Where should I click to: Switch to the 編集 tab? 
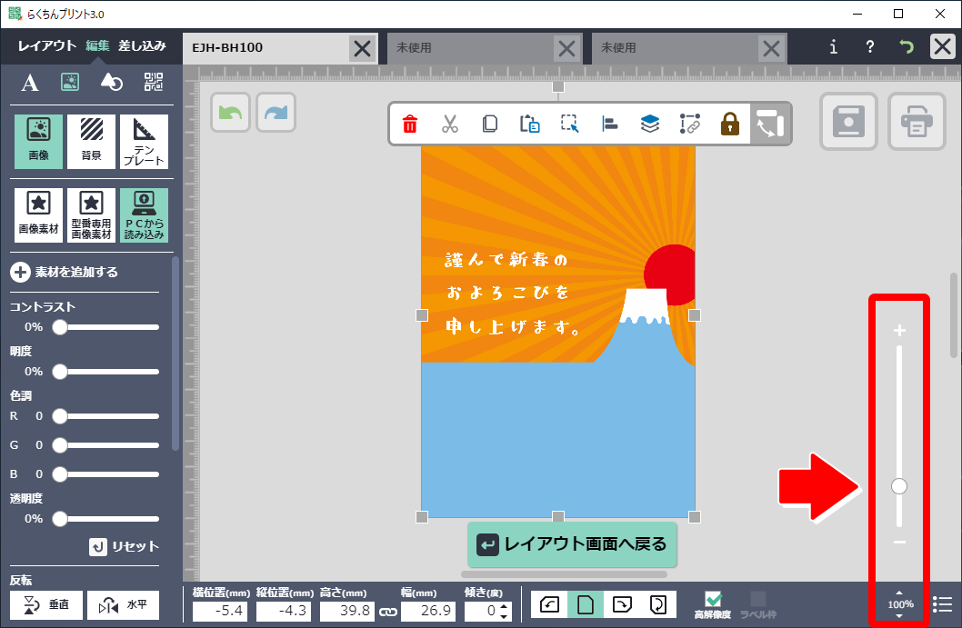click(97, 46)
